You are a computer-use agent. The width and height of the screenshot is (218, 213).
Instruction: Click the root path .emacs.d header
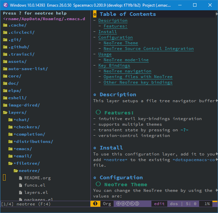(44, 19)
